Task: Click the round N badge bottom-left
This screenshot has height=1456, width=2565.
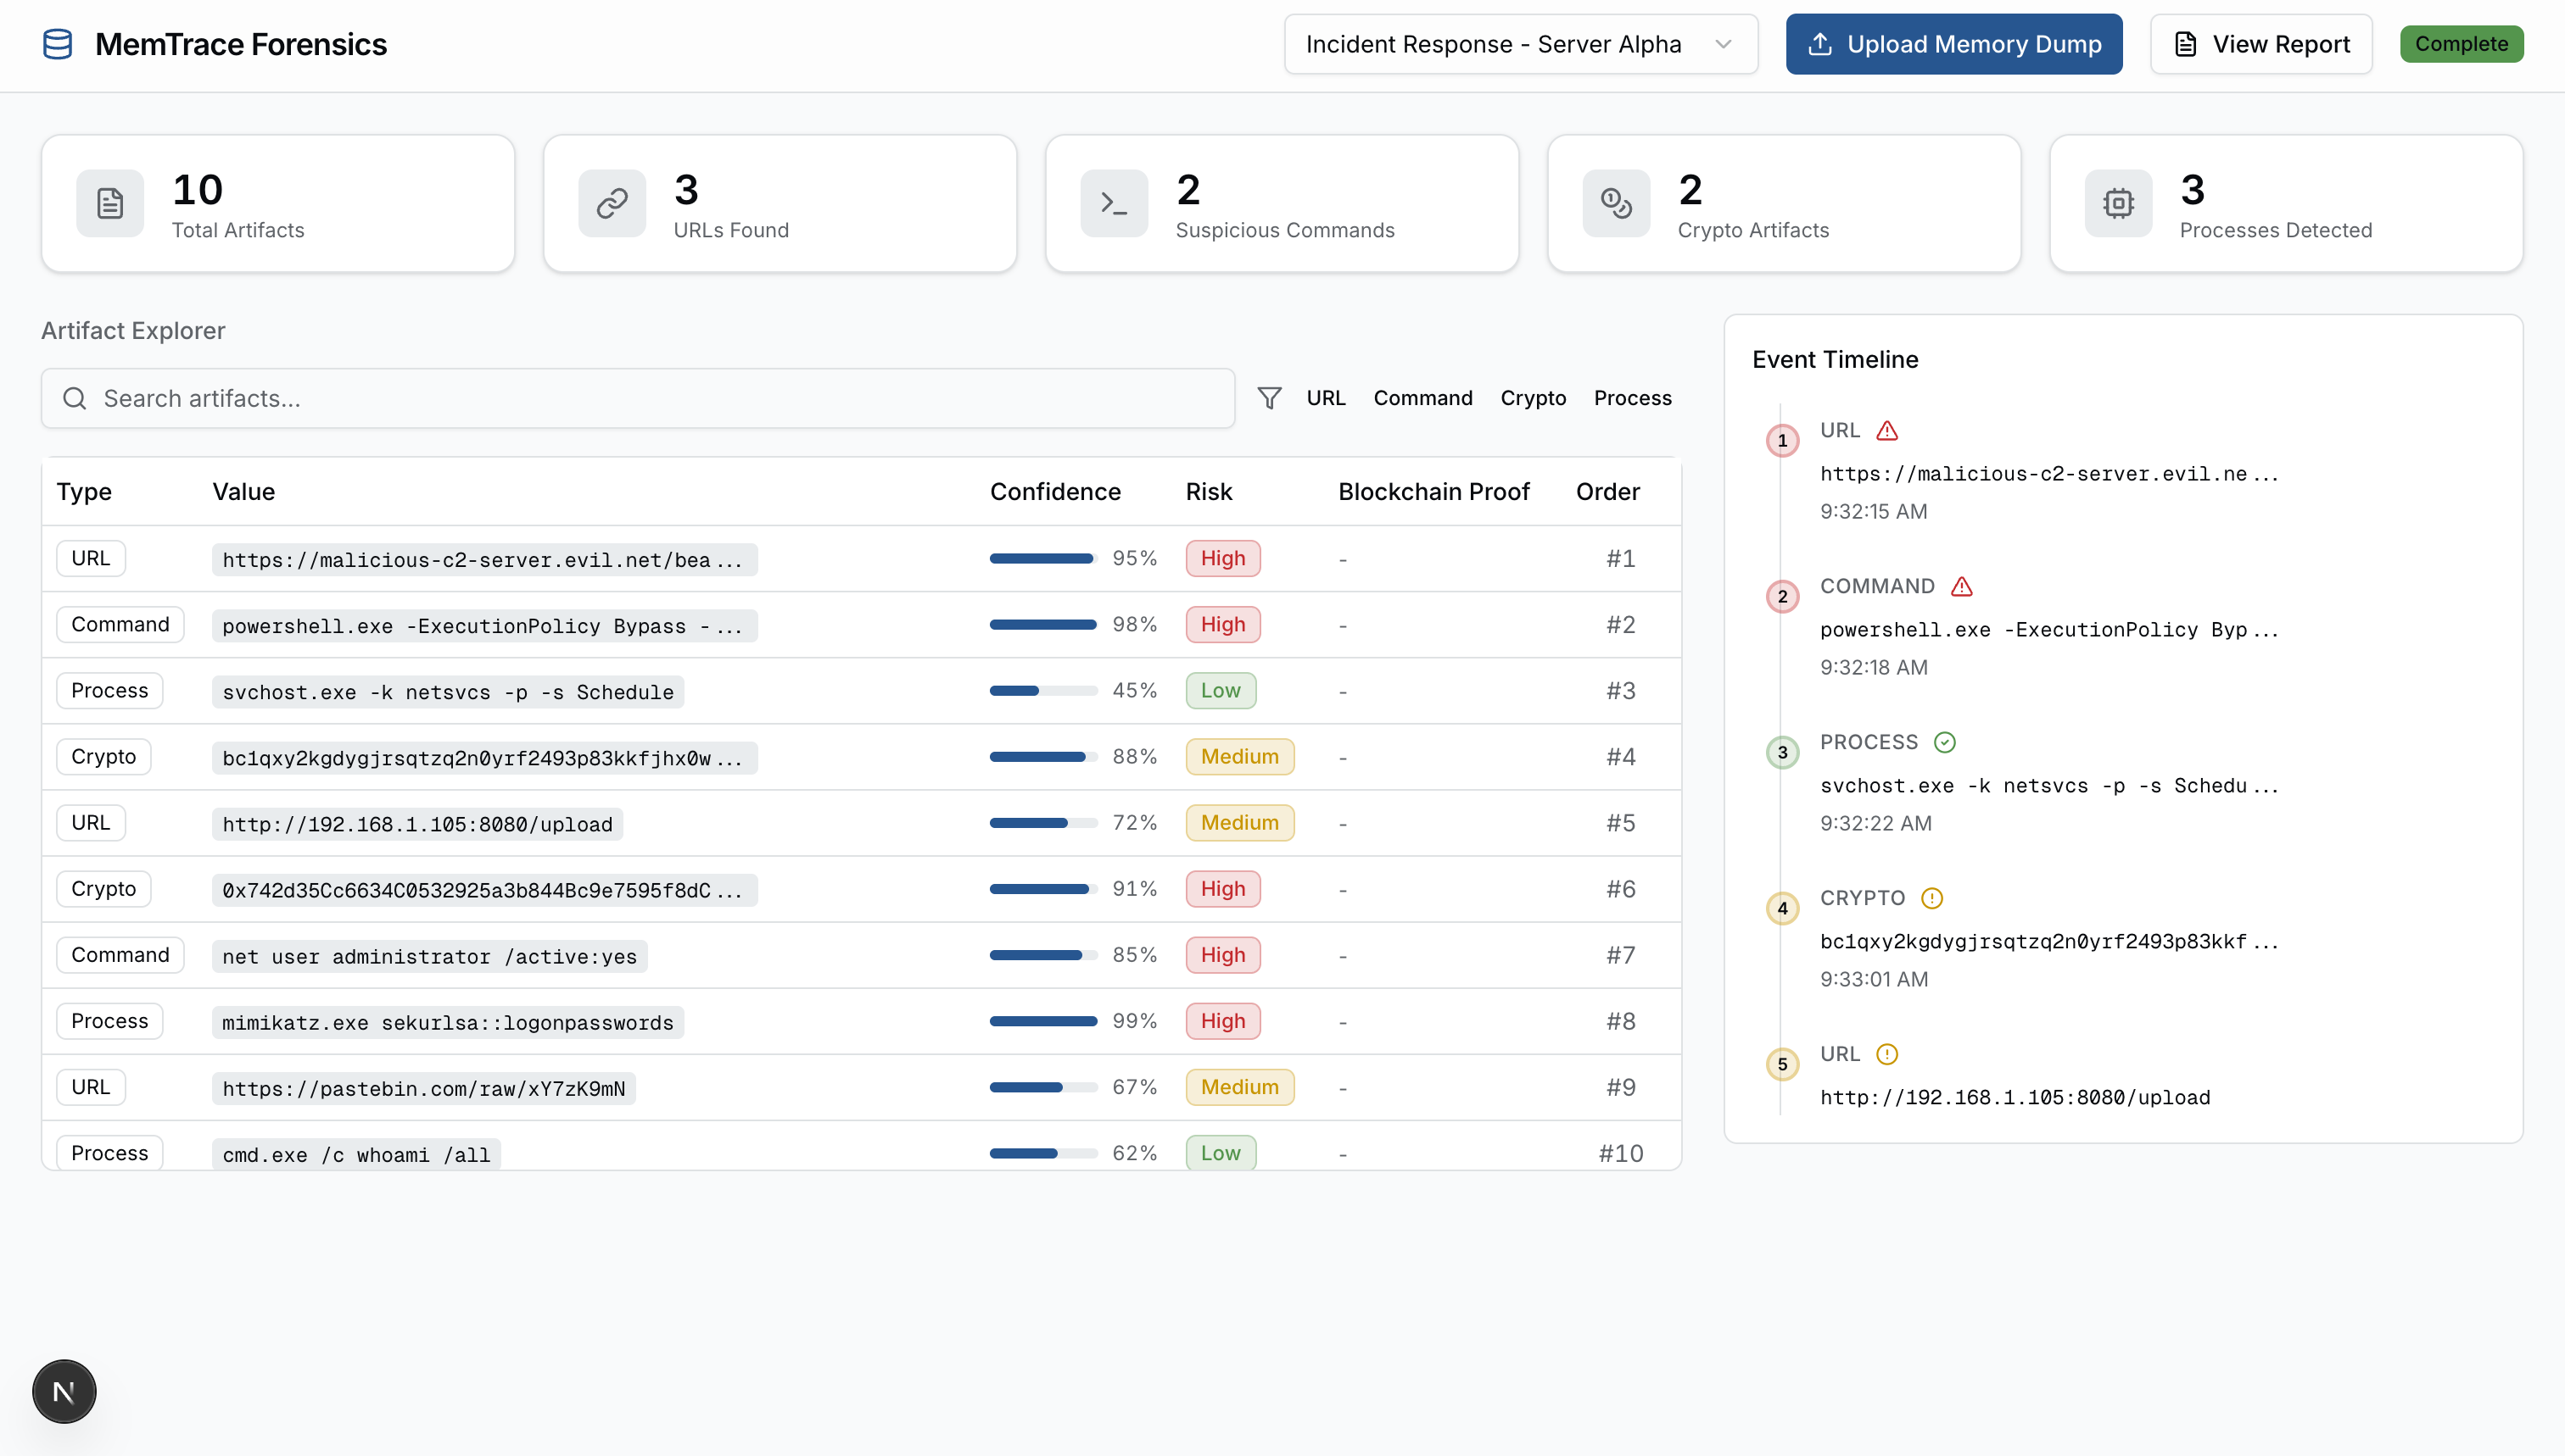Action: click(64, 1391)
